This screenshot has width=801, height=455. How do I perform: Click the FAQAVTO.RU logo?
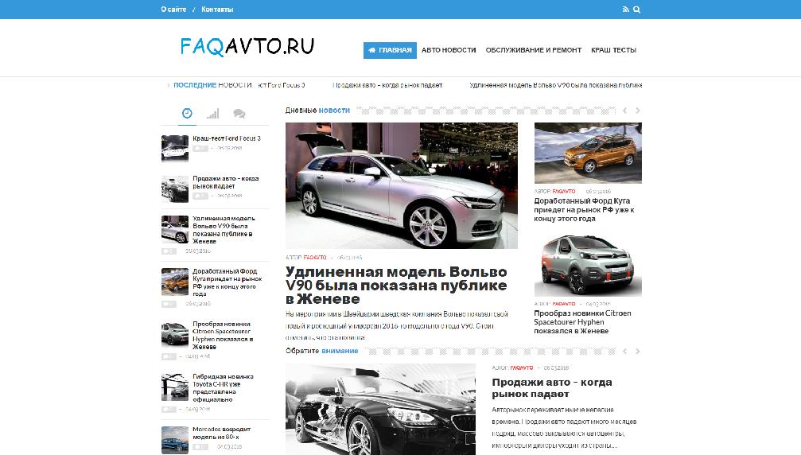(x=247, y=46)
